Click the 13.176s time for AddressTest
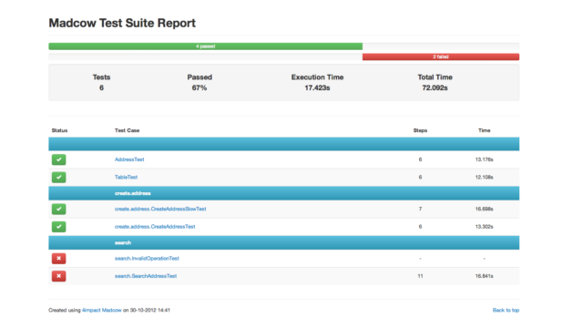Screen dimensions: 583x328 coord(484,159)
